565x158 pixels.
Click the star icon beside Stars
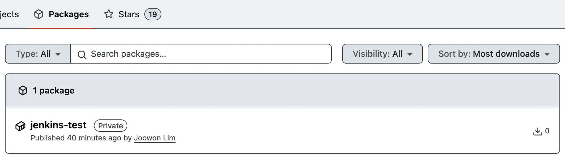point(108,14)
